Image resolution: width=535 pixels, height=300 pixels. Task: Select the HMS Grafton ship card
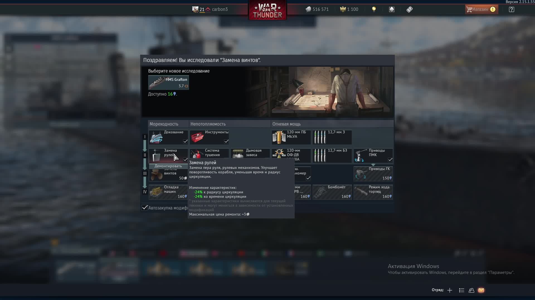coord(168,82)
